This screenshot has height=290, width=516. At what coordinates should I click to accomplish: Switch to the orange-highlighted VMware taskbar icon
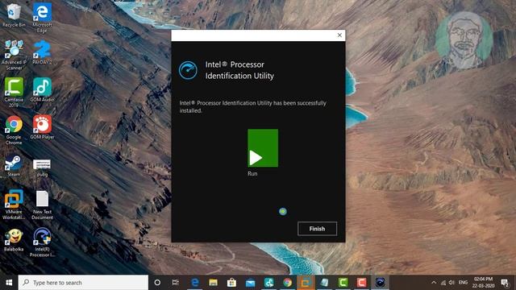(x=306, y=283)
